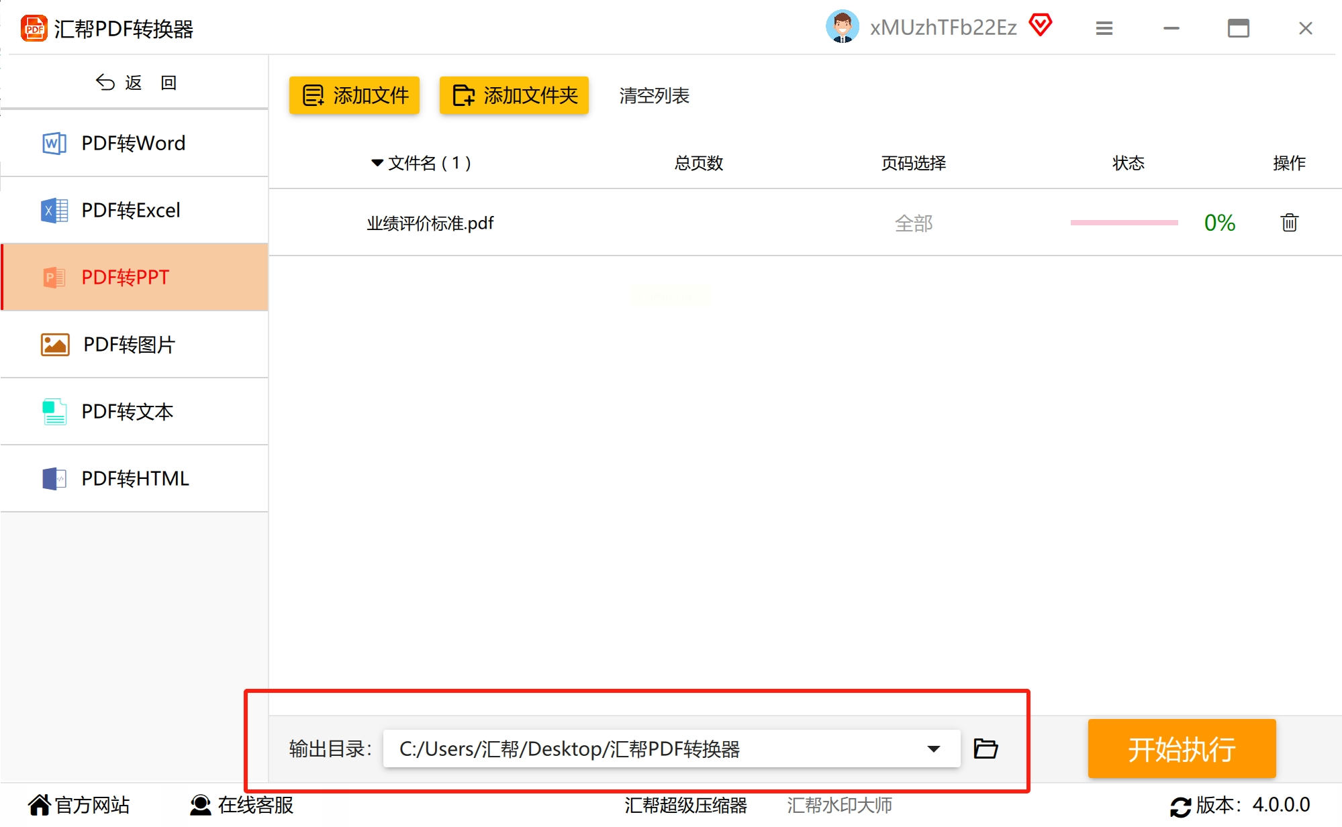The image size is (1342, 827).
Task: Collapse the 文件名 column triangle
Action: point(377,163)
